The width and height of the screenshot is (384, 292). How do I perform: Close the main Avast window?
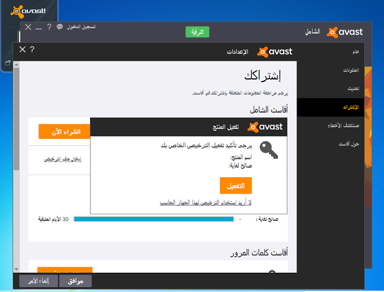(28, 27)
